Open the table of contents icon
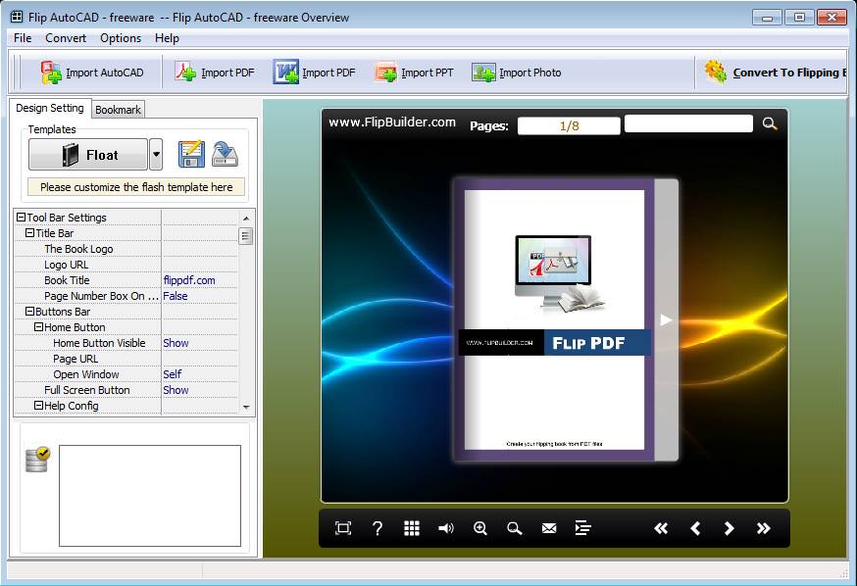 [x=583, y=528]
